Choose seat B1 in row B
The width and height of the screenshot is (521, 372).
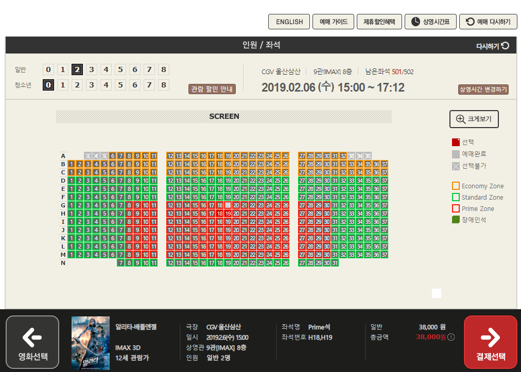(72, 164)
